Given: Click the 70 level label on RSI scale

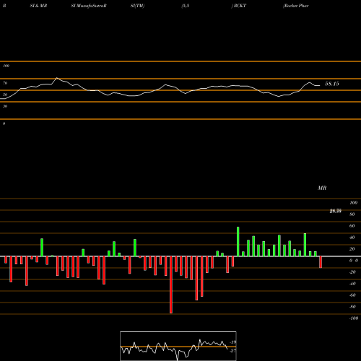Looking at the screenshot, I should [5, 83].
